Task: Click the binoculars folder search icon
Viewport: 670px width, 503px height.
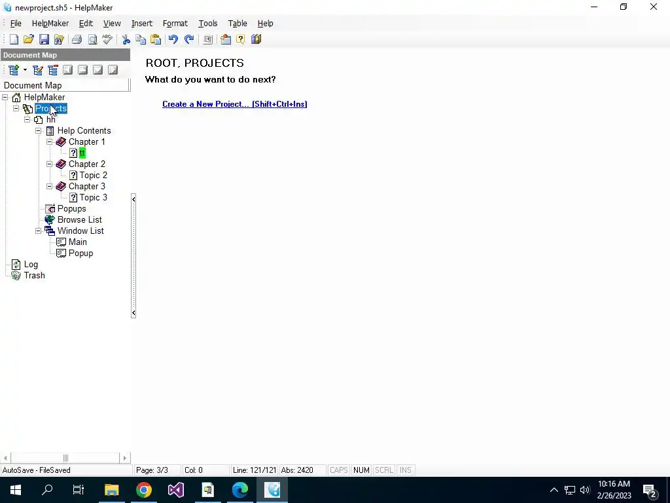Action: coord(58,39)
